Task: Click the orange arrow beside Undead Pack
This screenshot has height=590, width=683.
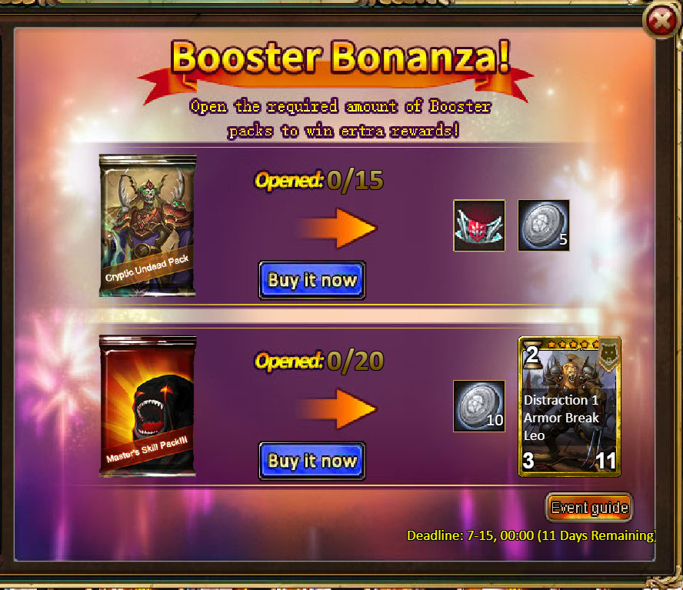Action: tap(338, 228)
